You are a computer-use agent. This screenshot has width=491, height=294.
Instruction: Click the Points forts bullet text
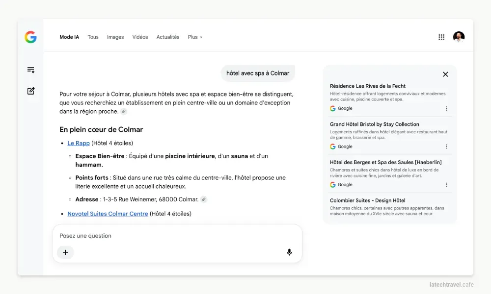click(180, 182)
